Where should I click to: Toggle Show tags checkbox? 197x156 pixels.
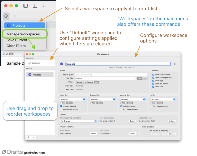[x=153, y=81]
